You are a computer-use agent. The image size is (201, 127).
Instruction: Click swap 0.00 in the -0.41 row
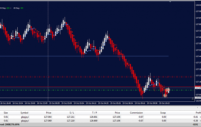click(x=164, y=117)
